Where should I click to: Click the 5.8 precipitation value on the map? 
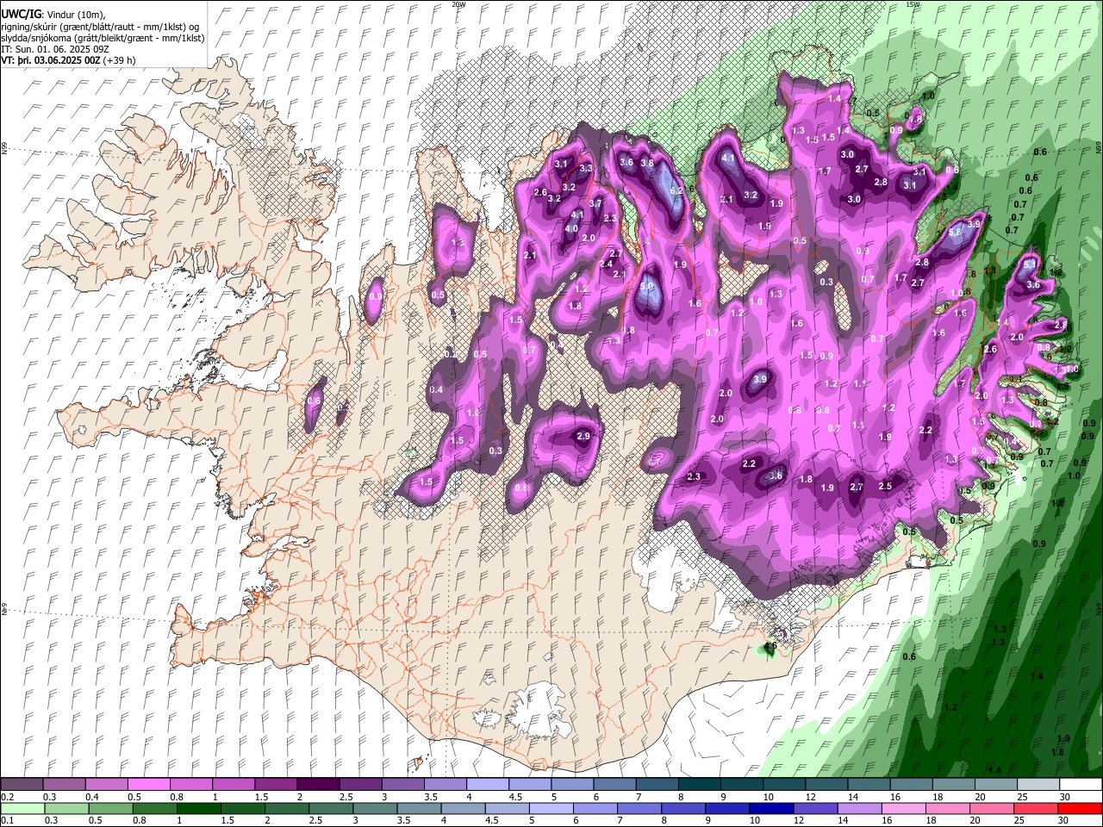point(955,232)
